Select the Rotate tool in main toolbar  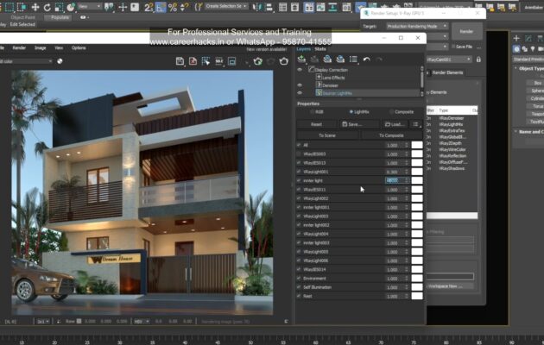[x=47, y=7]
